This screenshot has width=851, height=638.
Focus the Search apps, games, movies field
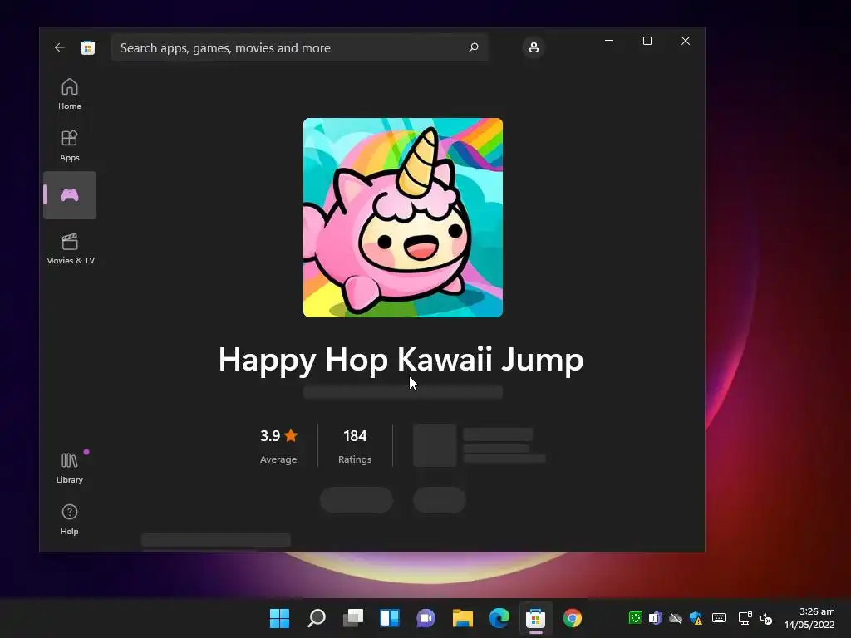(299, 47)
